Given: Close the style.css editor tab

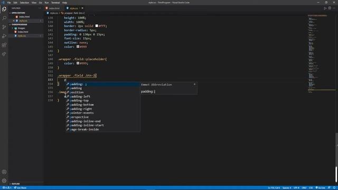Looking at the screenshot, I should pyautogui.click(x=82, y=8).
